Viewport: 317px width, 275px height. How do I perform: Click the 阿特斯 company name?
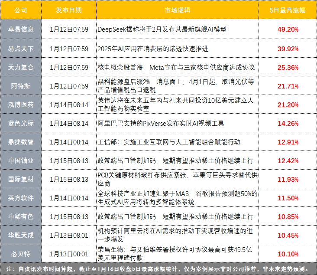pyautogui.click(x=21, y=86)
